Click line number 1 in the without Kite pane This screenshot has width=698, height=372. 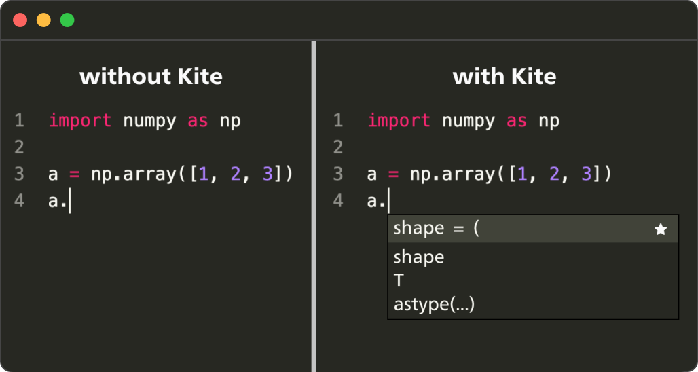coord(19,121)
